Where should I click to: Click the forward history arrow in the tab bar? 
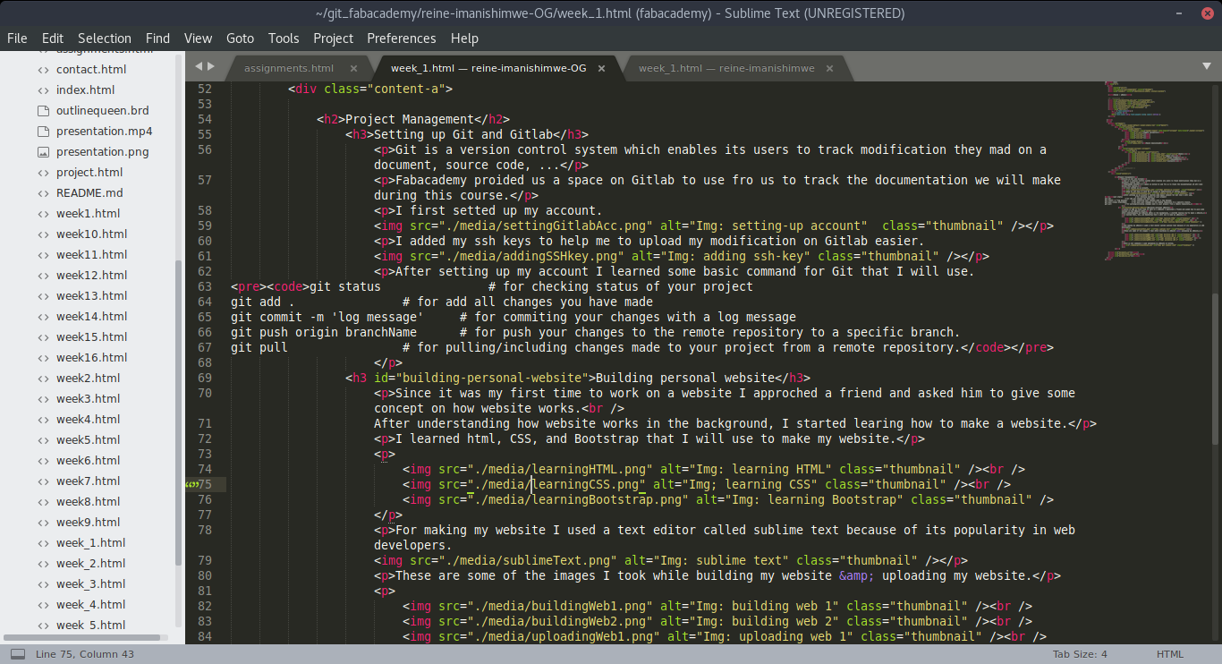pos(213,65)
